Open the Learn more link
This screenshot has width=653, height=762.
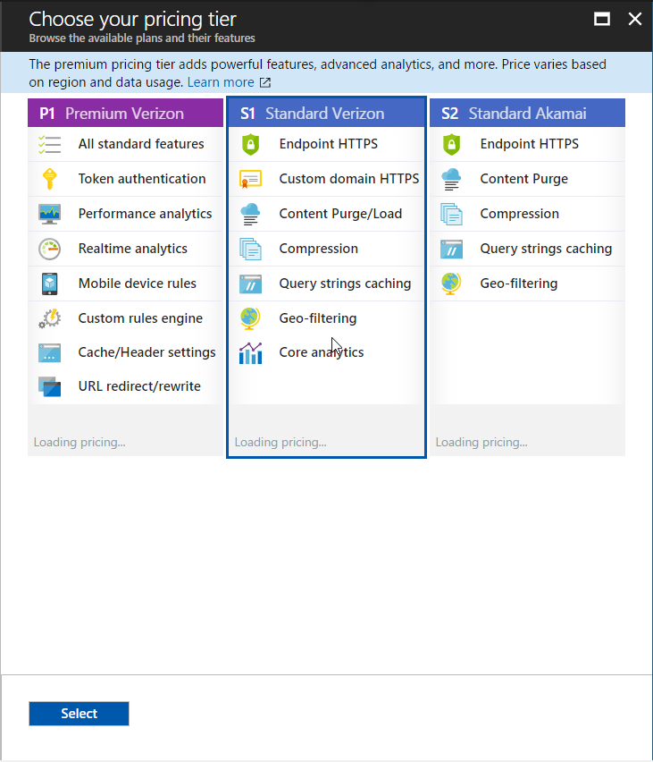(221, 82)
